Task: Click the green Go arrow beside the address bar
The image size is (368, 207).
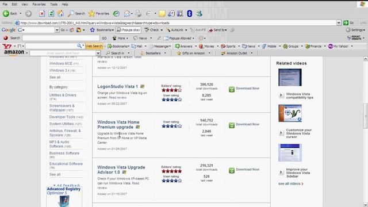Action: coord(348,23)
